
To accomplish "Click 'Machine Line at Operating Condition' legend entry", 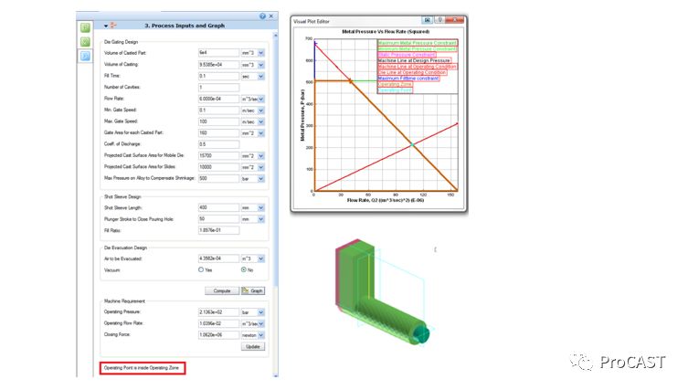I will (418, 67).
